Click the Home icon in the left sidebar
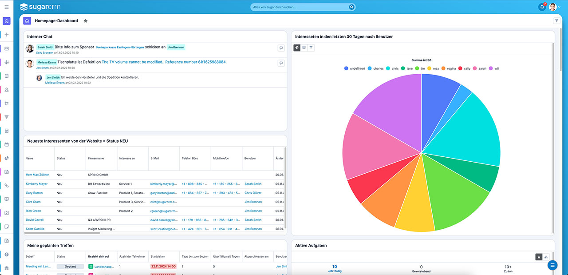Image resolution: width=568 pixels, height=275 pixels. tap(6, 21)
